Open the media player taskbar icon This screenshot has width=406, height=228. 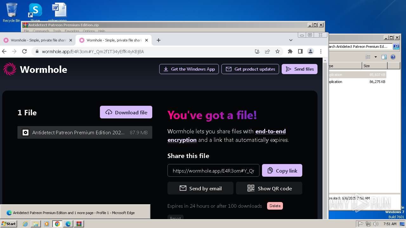coord(47,224)
